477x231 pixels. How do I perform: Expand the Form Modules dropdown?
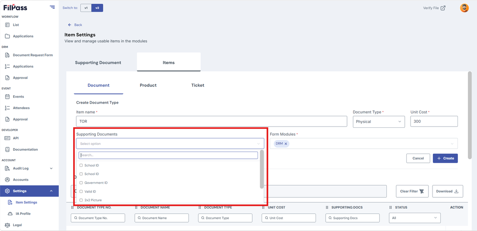tap(452, 144)
